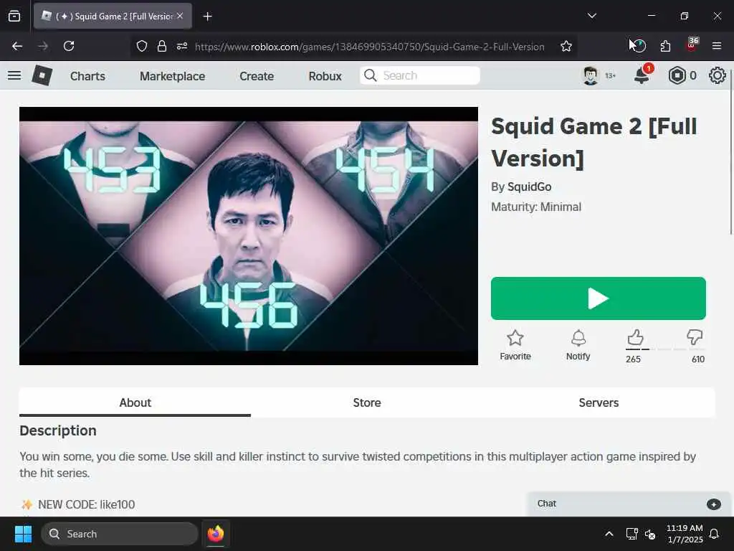The image size is (734, 551).
Task: Open the extension with 36 badge
Action: [x=692, y=45]
